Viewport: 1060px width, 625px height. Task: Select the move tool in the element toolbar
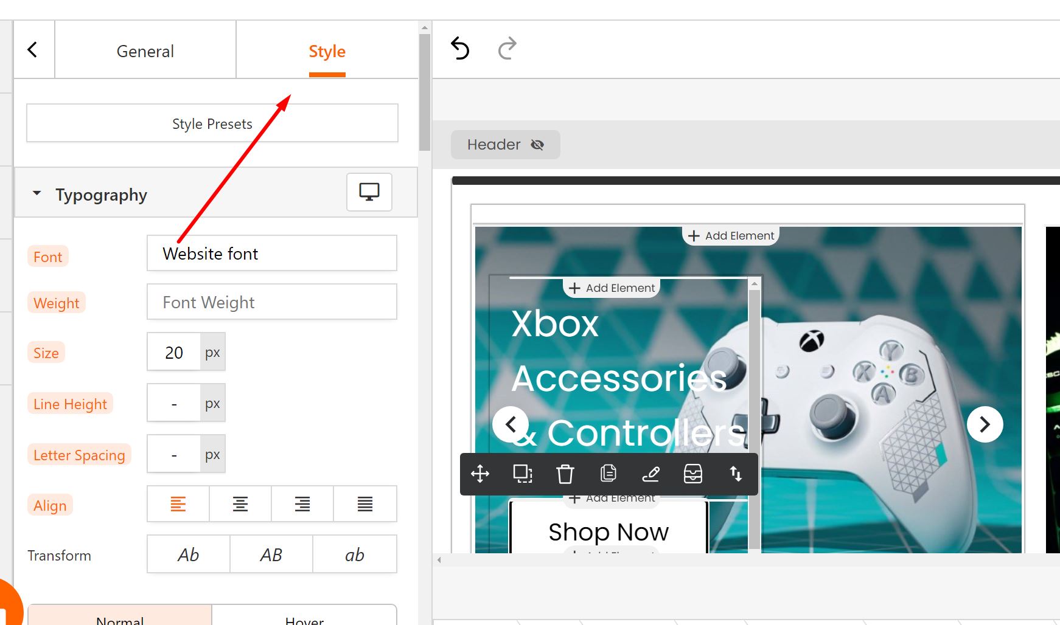(x=480, y=474)
